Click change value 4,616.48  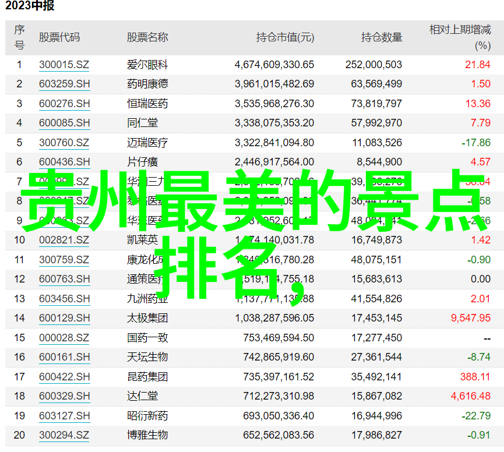(471, 396)
